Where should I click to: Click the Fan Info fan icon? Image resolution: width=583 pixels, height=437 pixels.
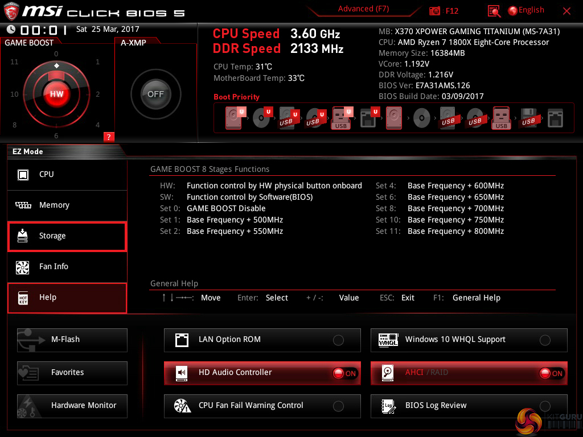[23, 267]
